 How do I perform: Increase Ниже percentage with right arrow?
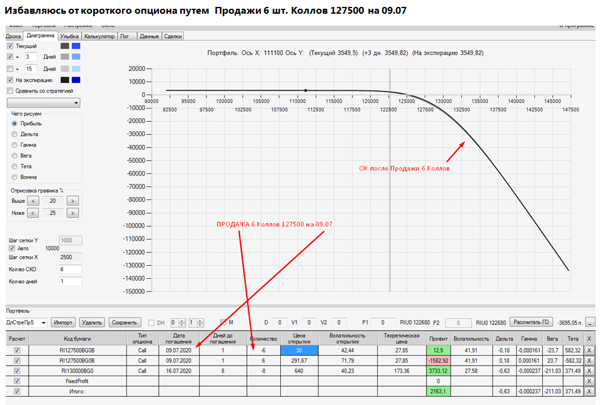[x=73, y=212]
